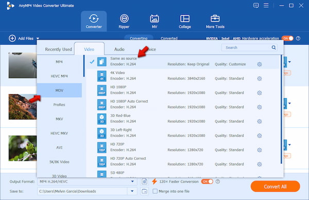Open settings gear for HD 720P Auto Correct
This screenshot has width=309, height=200.
[x=260, y=164]
